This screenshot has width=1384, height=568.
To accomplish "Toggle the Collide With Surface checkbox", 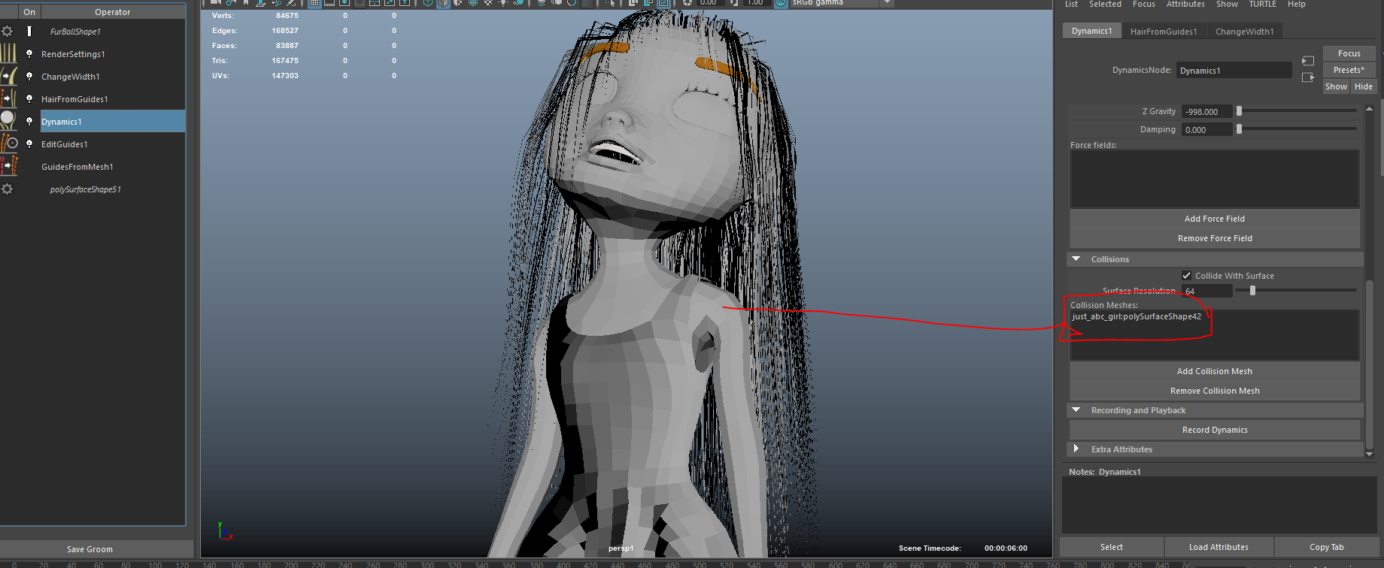I will [x=1186, y=276].
